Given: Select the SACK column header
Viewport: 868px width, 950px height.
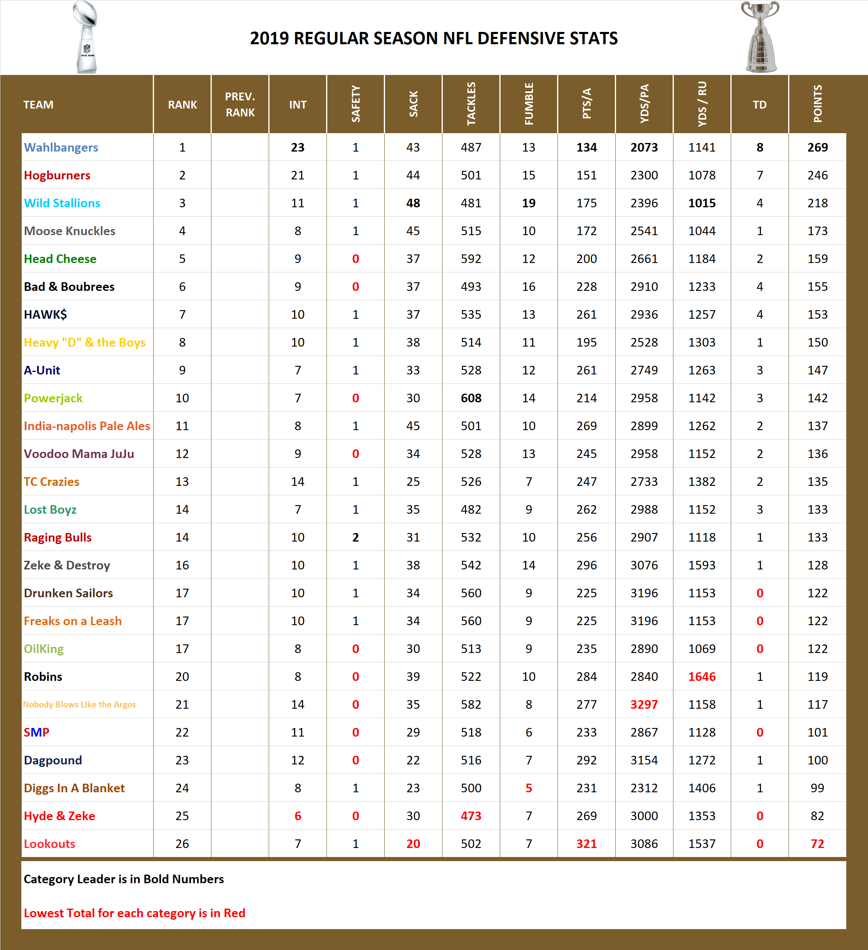Looking at the screenshot, I should pos(413,104).
